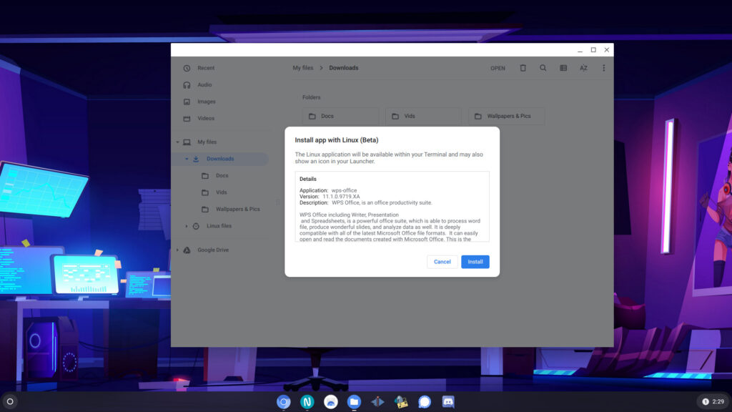
Task: Open the Vids subfolder in the sidebar tree
Action: coord(222,192)
